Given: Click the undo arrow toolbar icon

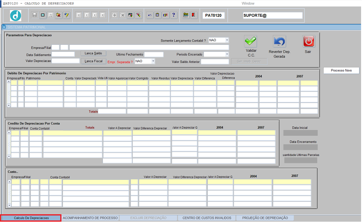Looking at the screenshot, I should tap(150, 15).
